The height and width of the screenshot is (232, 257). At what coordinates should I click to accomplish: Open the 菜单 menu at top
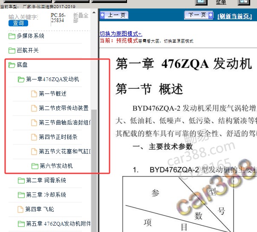[x=221, y=2]
